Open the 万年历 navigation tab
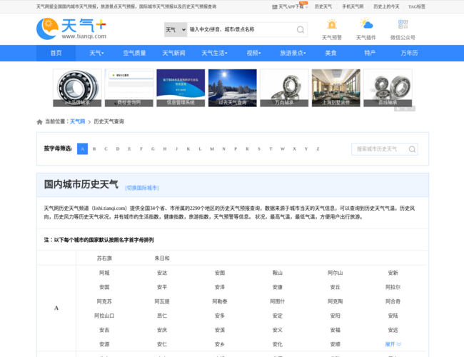This screenshot has height=357, width=464. (x=409, y=54)
